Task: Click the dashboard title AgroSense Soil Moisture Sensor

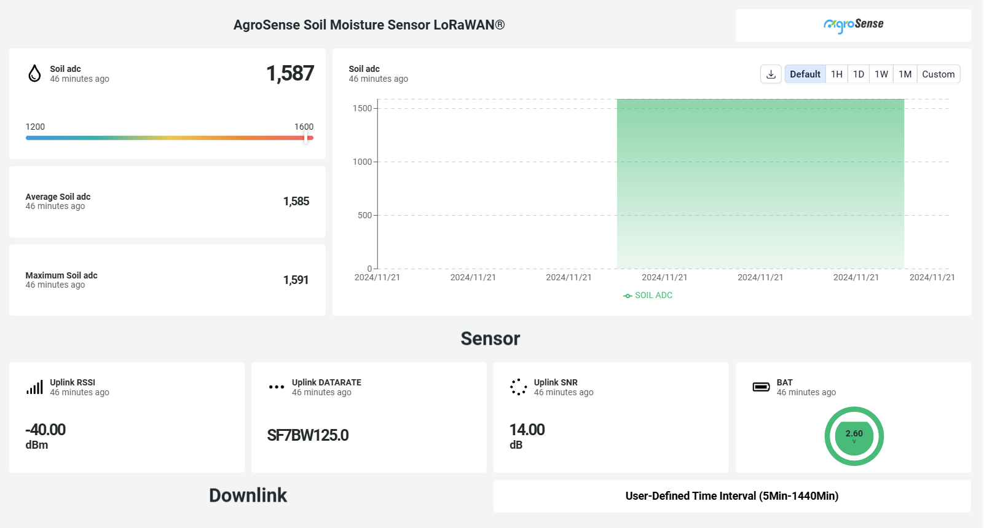Action: (369, 25)
